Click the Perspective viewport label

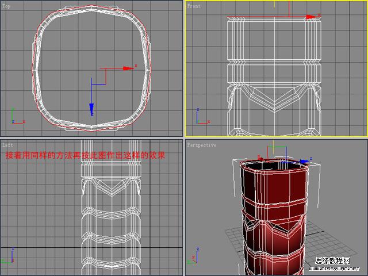[201, 145]
